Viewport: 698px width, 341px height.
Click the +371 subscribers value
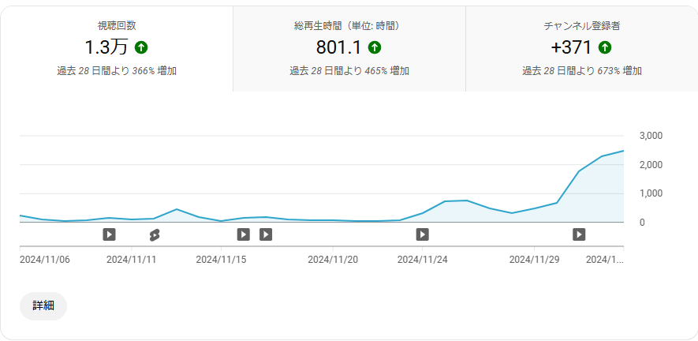coord(571,47)
